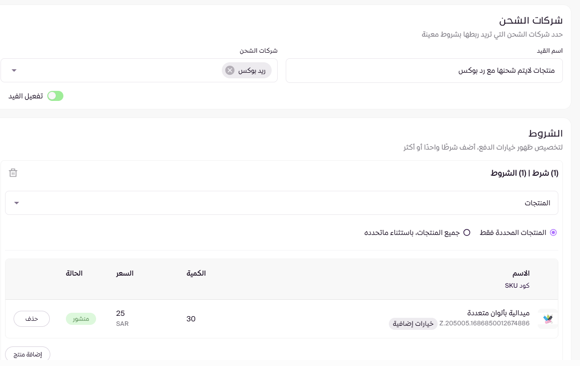This screenshot has height=366, width=580.
Task: Click the price value 25
Action: tap(120, 313)
